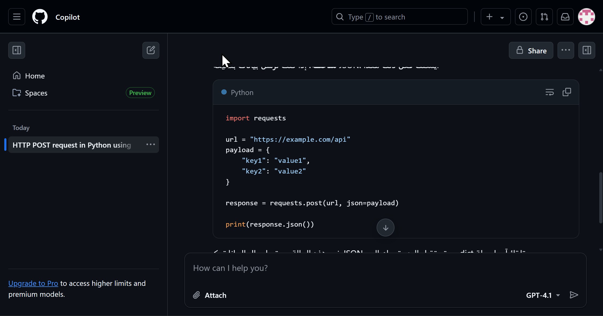The height and width of the screenshot is (316, 603).
Task: Focus the Type / to search box
Action: 400,17
